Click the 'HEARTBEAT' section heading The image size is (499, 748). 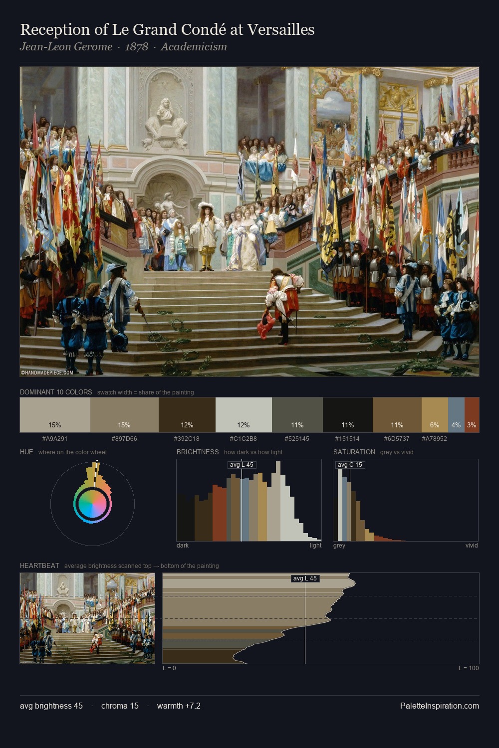point(39,565)
